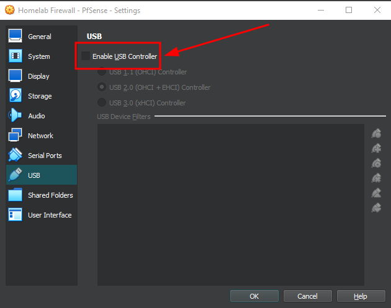Move selected USB filter up
Image resolution: width=391 pixels, height=308 pixels.
(x=376, y=193)
